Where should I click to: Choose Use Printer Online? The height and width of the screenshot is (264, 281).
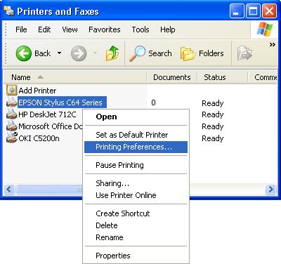(x=136, y=195)
